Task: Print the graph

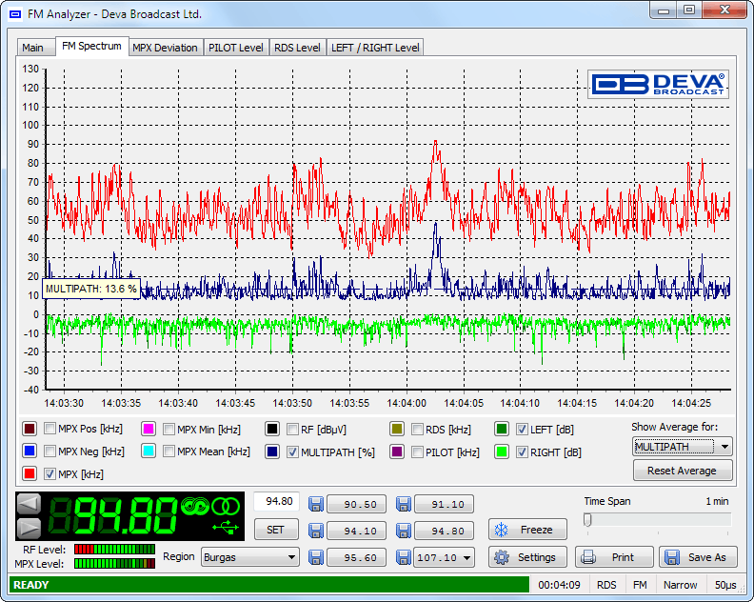Action: [x=614, y=557]
